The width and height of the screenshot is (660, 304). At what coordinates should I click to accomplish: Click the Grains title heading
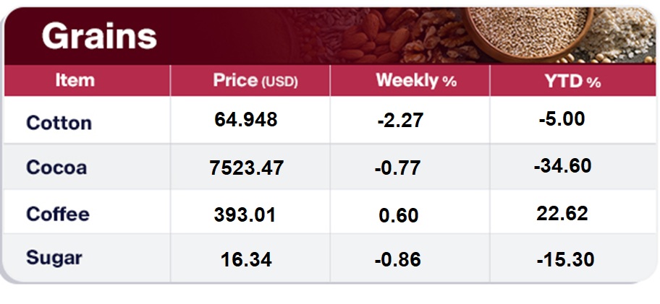(x=98, y=35)
